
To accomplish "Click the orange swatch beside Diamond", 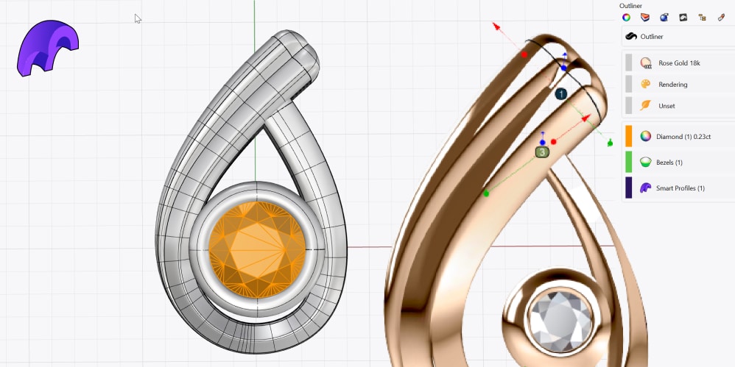I will [x=629, y=136].
